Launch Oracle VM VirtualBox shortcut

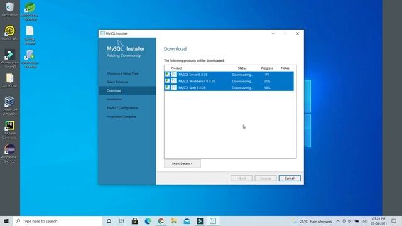(10, 105)
